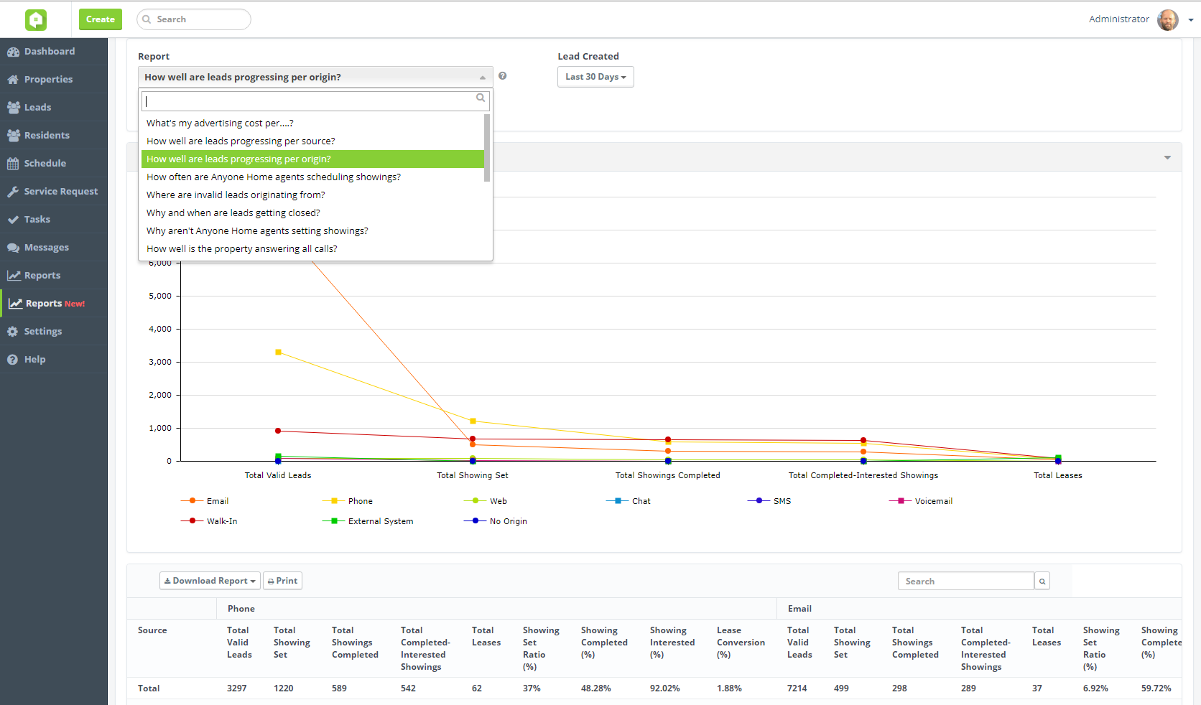
Task: Click the Source column header
Action: coord(152,630)
